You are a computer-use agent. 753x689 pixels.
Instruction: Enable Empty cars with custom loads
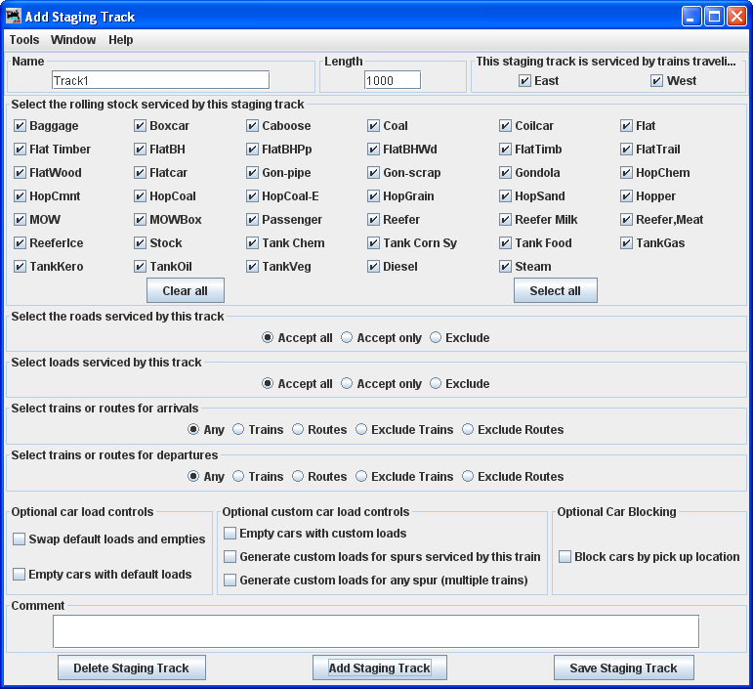coord(230,534)
